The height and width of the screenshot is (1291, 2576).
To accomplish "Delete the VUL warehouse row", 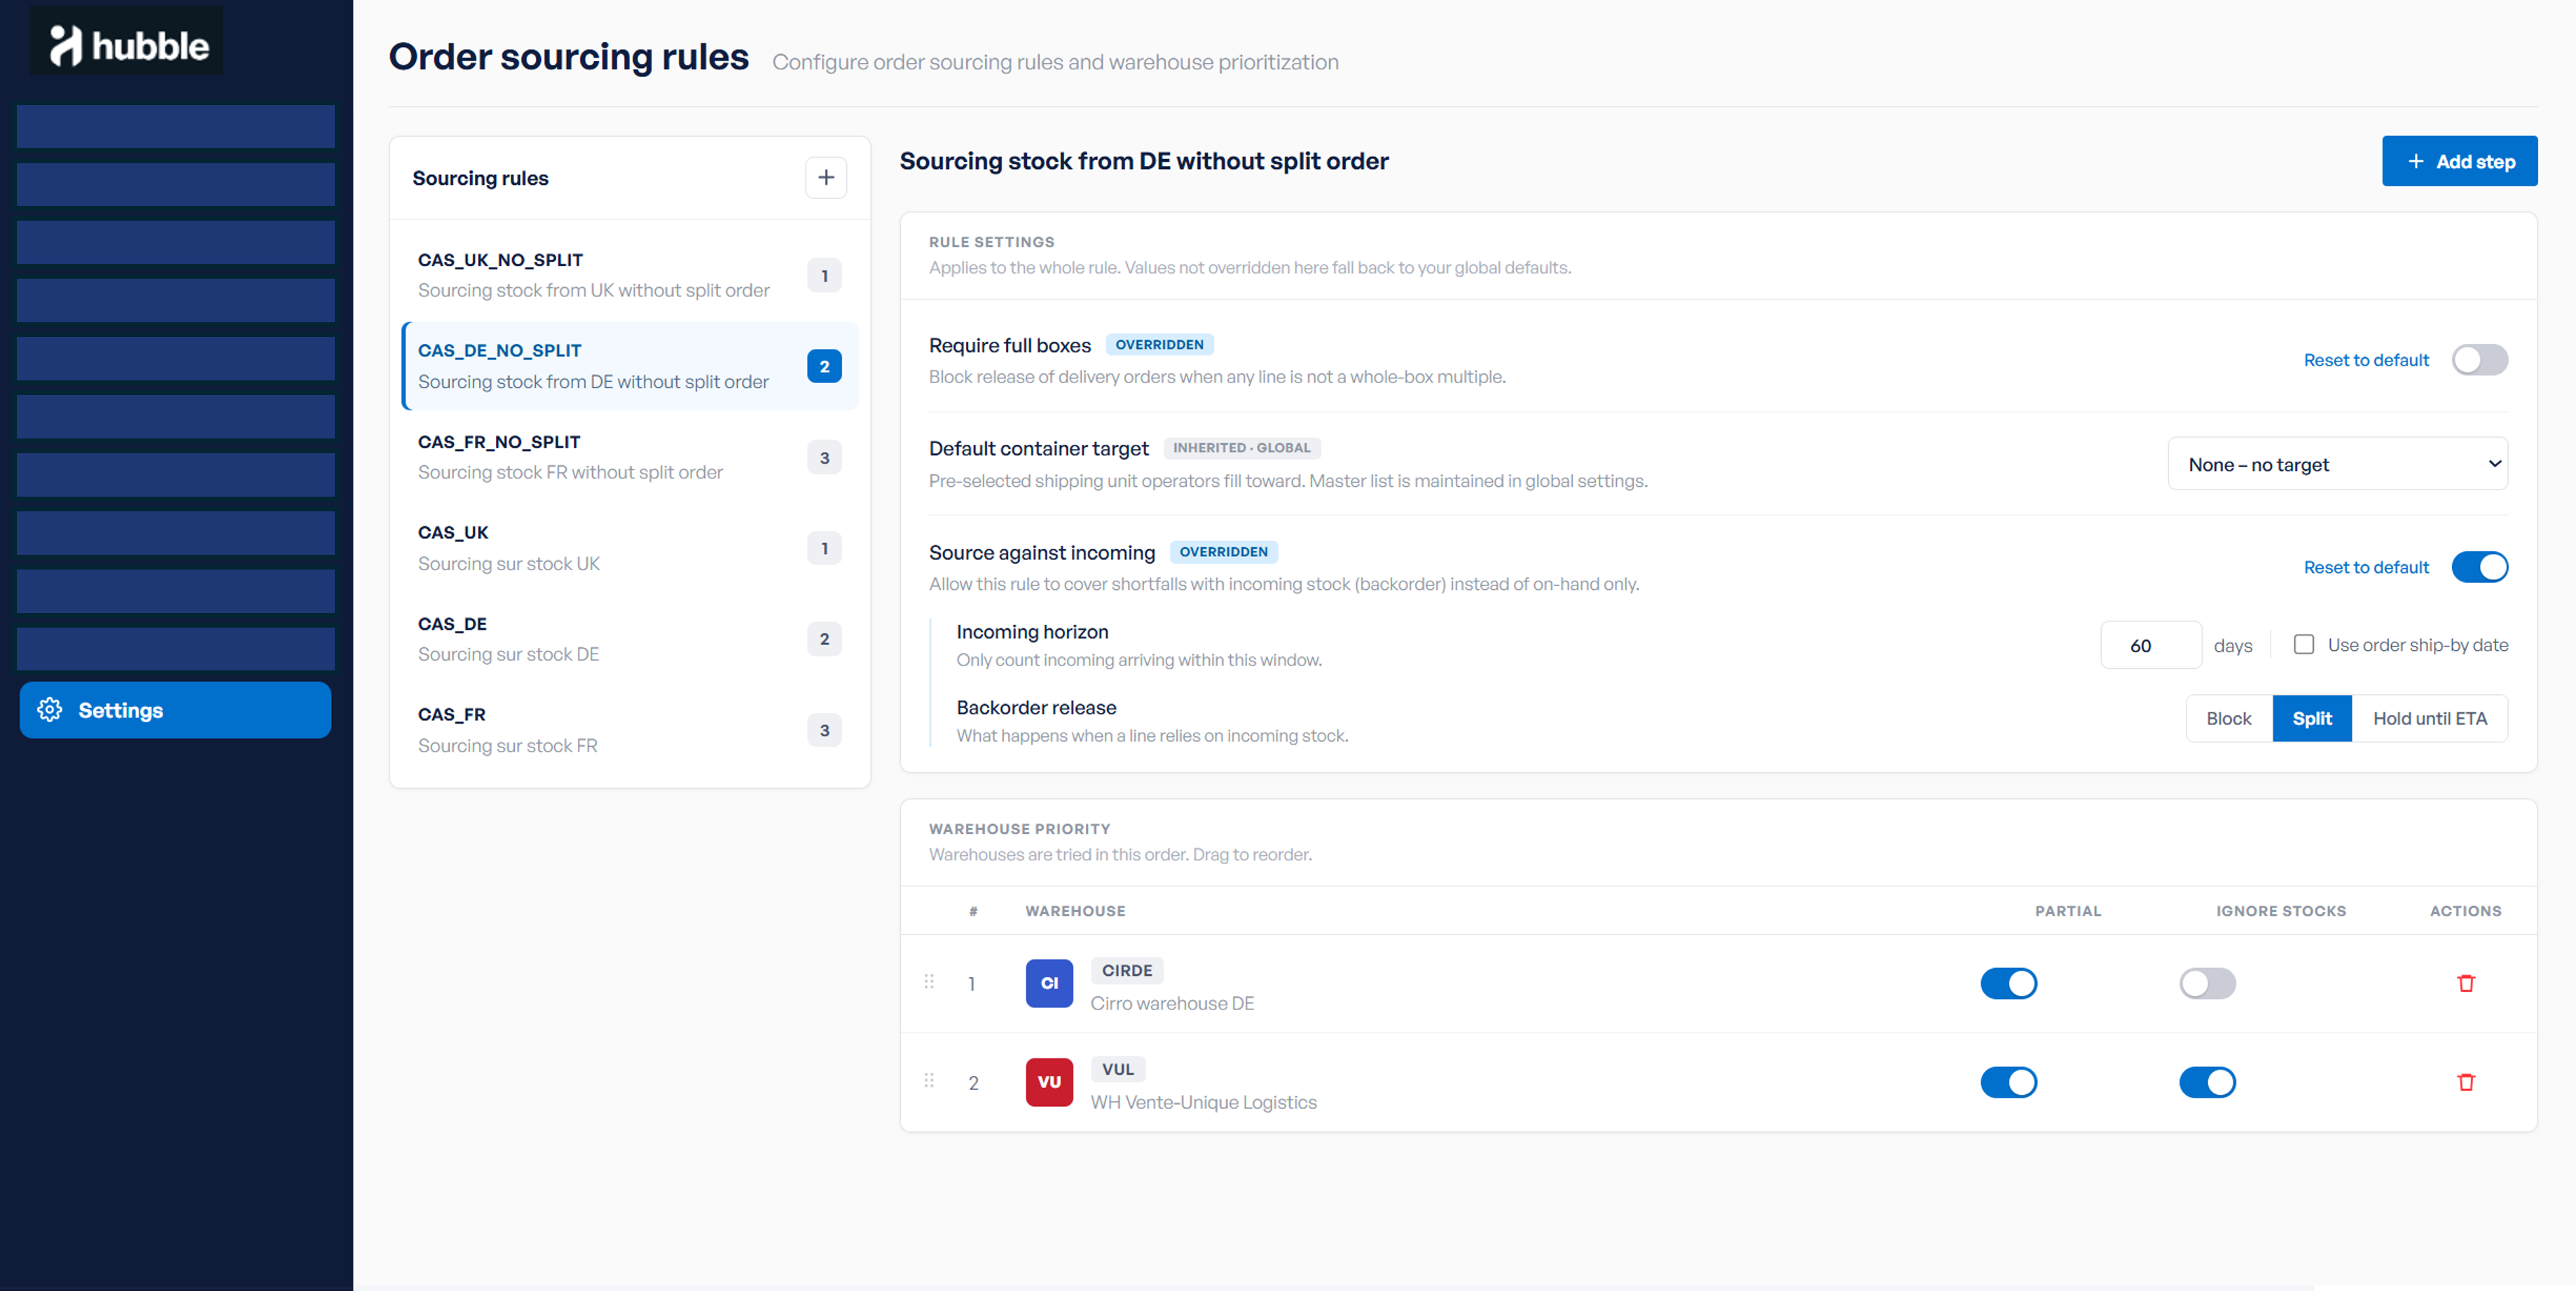I will point(2465,1082).
